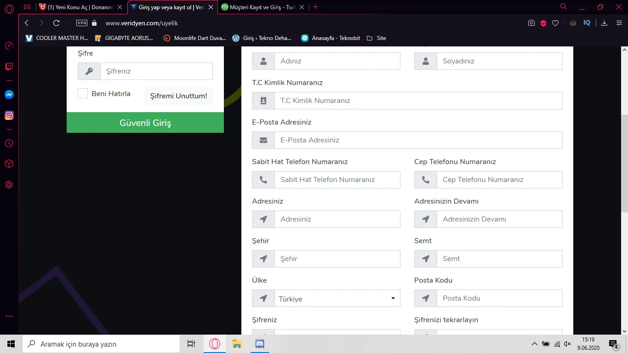Click the address bar URL
Viewport: 628px width, 353px height.
pyautogui.click(x=142, y=23)
